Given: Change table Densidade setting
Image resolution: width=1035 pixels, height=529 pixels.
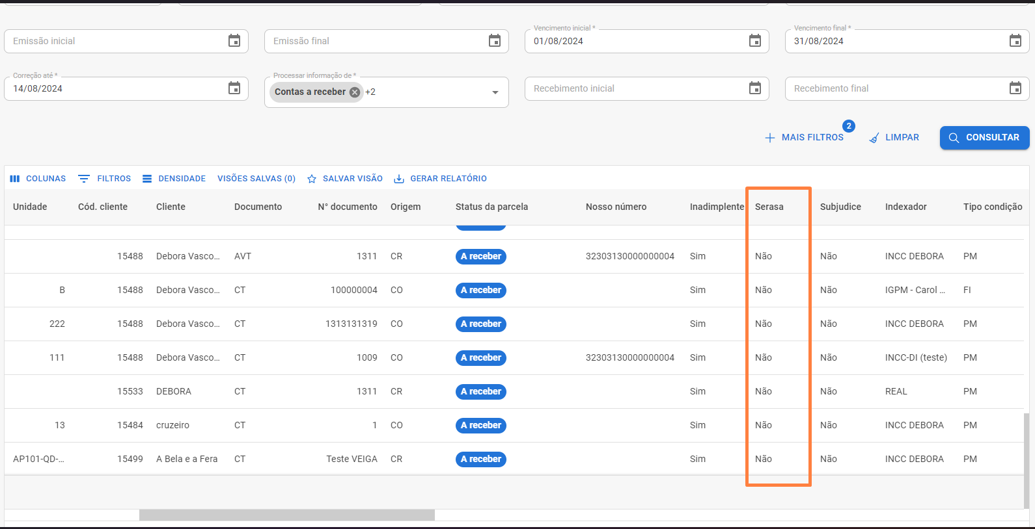Looking at the screenshot, I should pos(174,179).
